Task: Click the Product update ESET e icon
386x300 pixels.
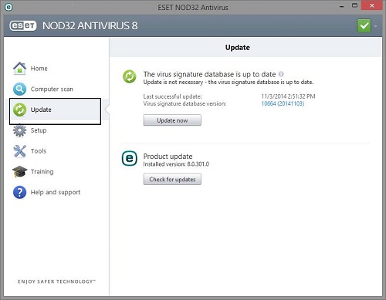Action: click(130, 158)
